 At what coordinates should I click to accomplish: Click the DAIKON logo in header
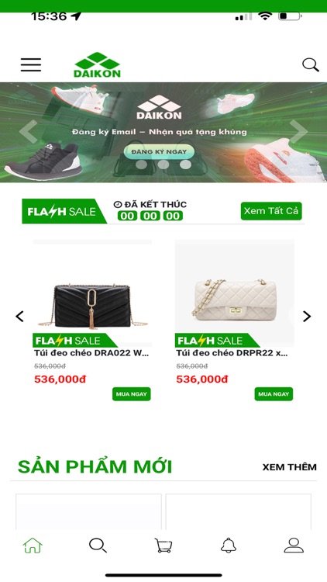click(97, 65)
